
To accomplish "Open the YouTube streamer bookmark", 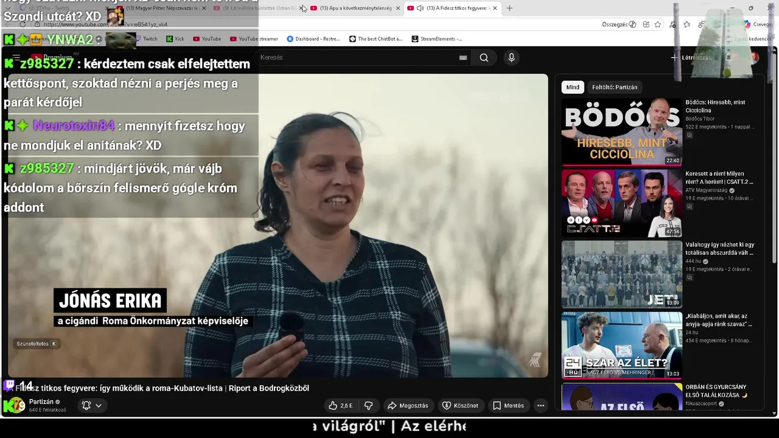I will click(254, 39).
